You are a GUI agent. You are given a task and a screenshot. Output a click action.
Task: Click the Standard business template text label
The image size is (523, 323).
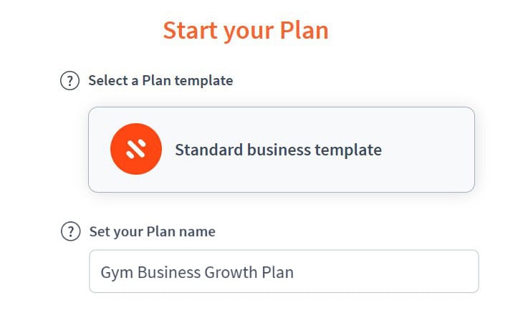click(x=278, y=150)
